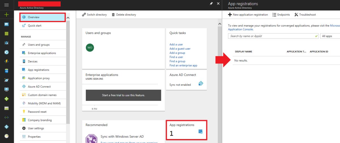Image resolution: width=340 pixels, height=143 pixels.
Task: Click the left menu scrollbar up arrow
Action: [x=68, y=18]
